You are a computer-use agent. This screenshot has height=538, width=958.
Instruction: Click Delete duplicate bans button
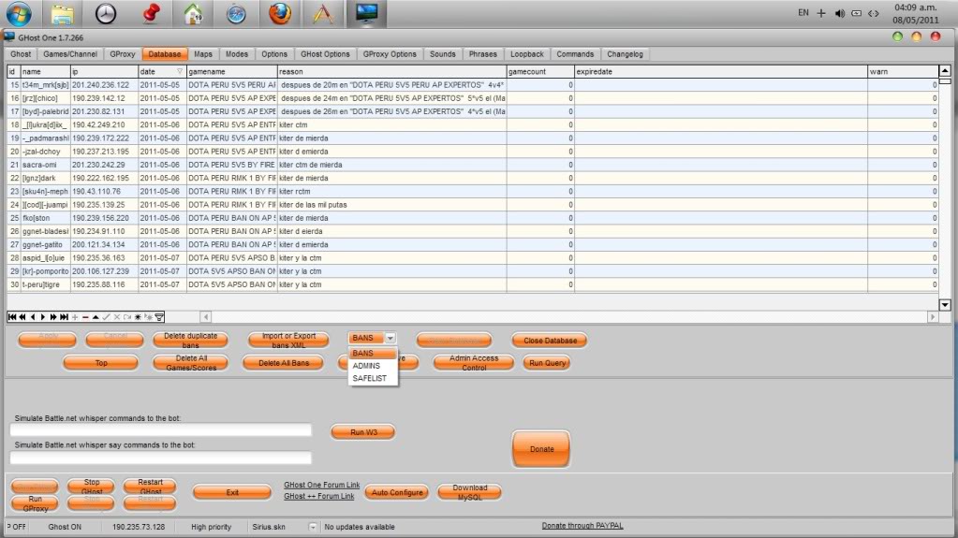[190, 341]
